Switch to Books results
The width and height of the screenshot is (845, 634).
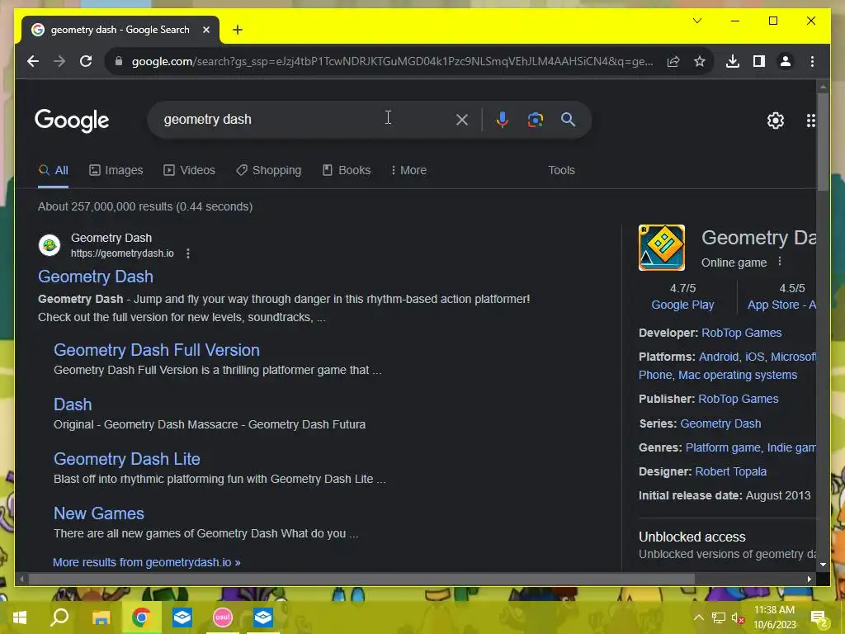tap(347, 170)
